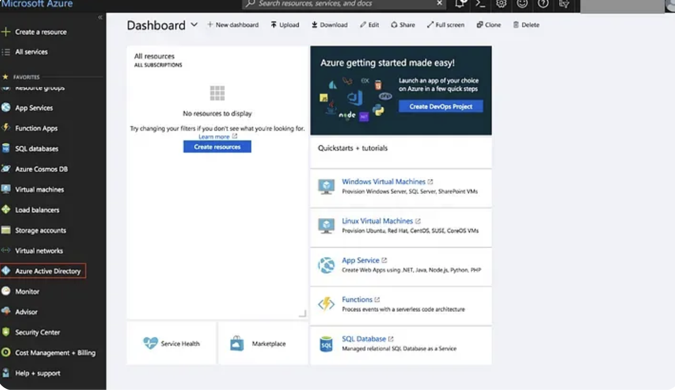This screenshot has height=390, width=675.
Task: Launch Cloud Shell from the top bar
Action: tap(481, 4)
